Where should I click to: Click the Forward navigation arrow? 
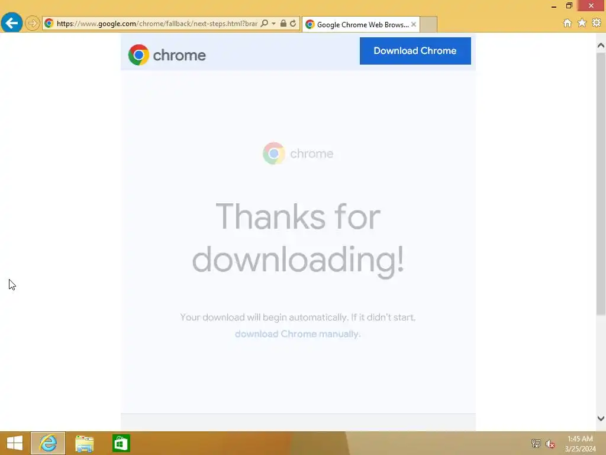coord(33,23)
